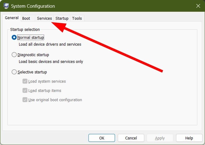
Task: Open the Tools tab
Action: tap(77, 18)
